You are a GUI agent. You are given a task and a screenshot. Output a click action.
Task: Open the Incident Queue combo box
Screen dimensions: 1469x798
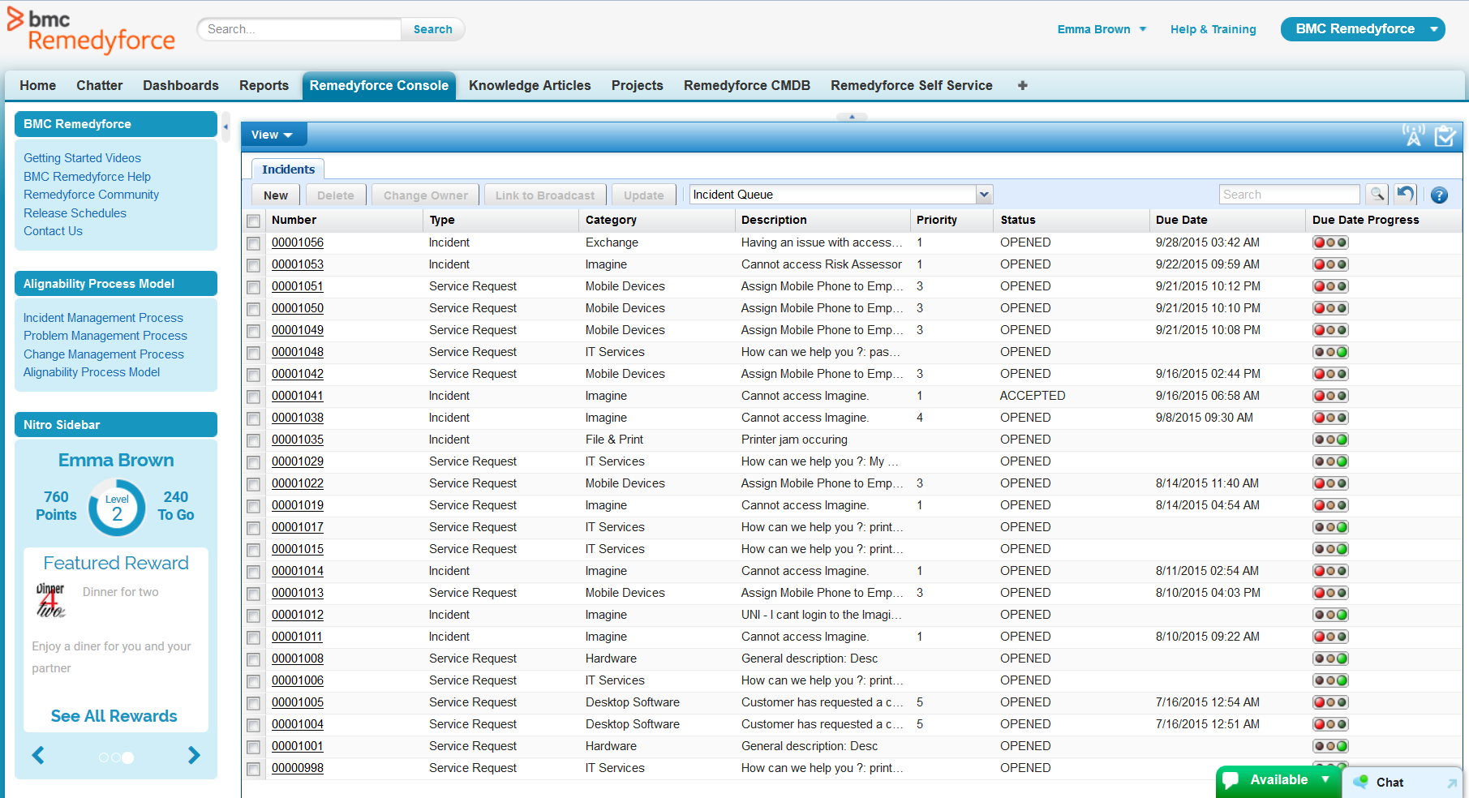(x=841, y=195)
